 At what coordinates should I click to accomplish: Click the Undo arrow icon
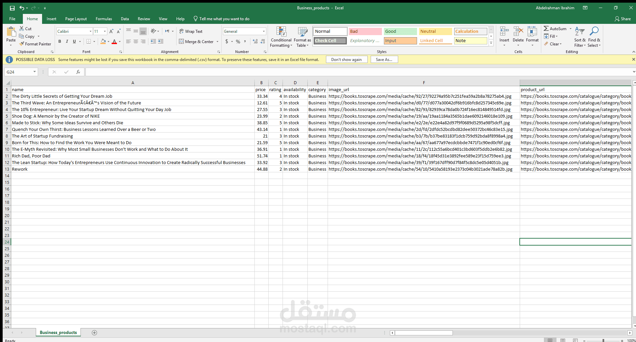[22, 8]
